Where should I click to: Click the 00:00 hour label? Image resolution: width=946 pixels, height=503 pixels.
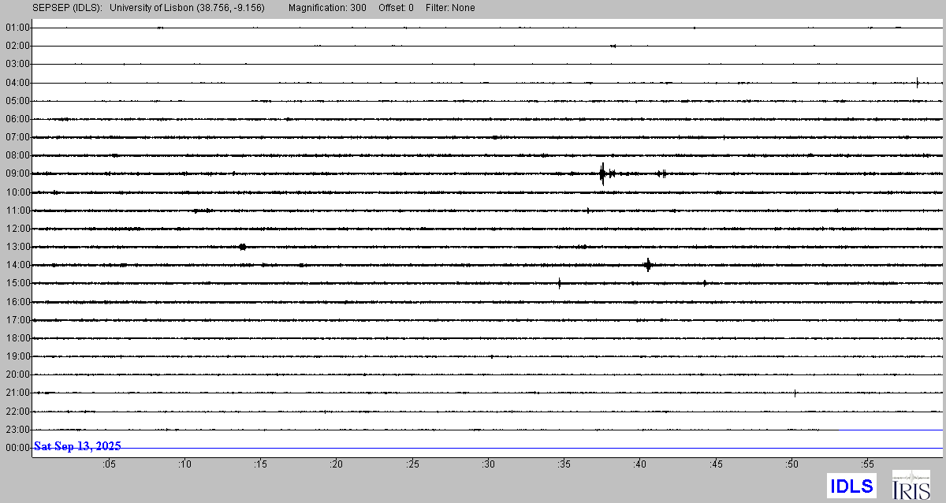[x=17, y=448]
